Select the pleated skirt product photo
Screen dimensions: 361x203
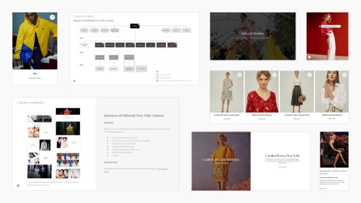[297, 92]
